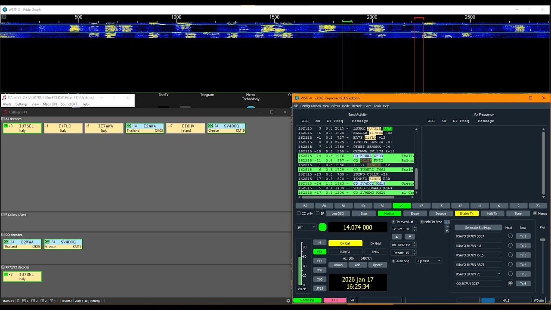Click the green rig status indicator button
Viewport: 551px width, 310px height.
[322, 227]
